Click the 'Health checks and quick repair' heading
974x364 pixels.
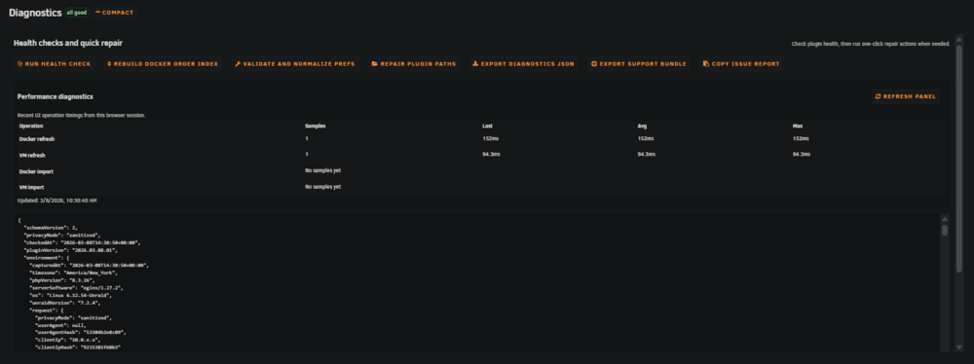coord(68,44)
